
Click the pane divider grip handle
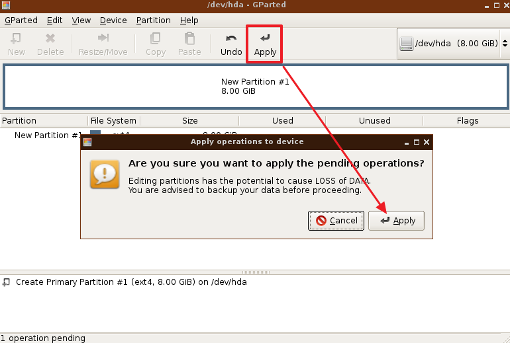click(x=256, y=272)
